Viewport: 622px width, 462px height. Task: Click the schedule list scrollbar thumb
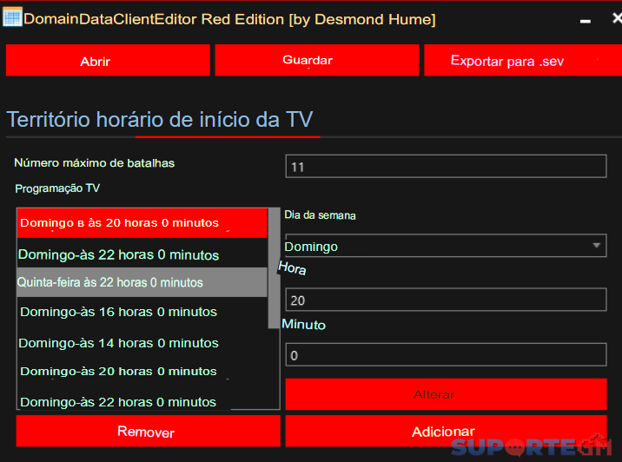click(274, 268)
